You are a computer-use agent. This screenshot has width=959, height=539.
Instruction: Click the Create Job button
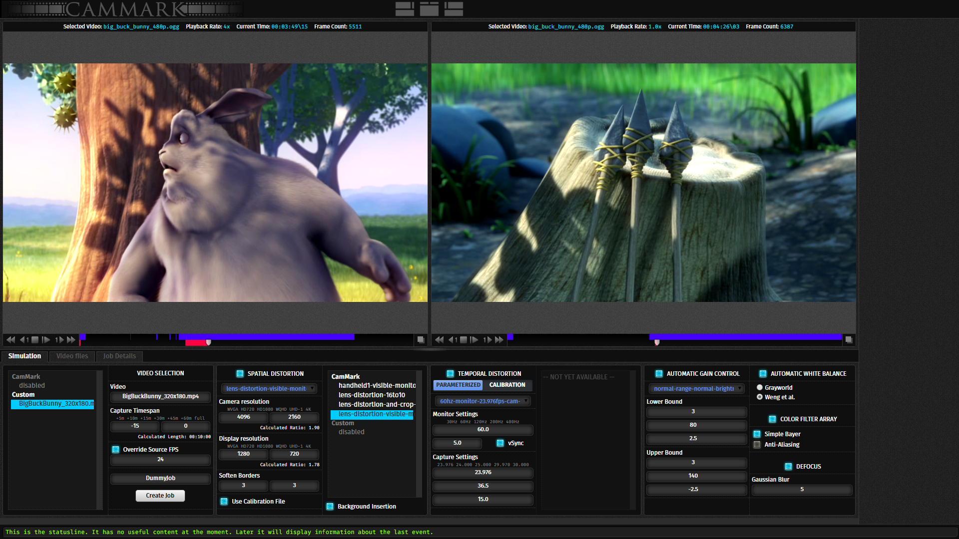point(160,495)
